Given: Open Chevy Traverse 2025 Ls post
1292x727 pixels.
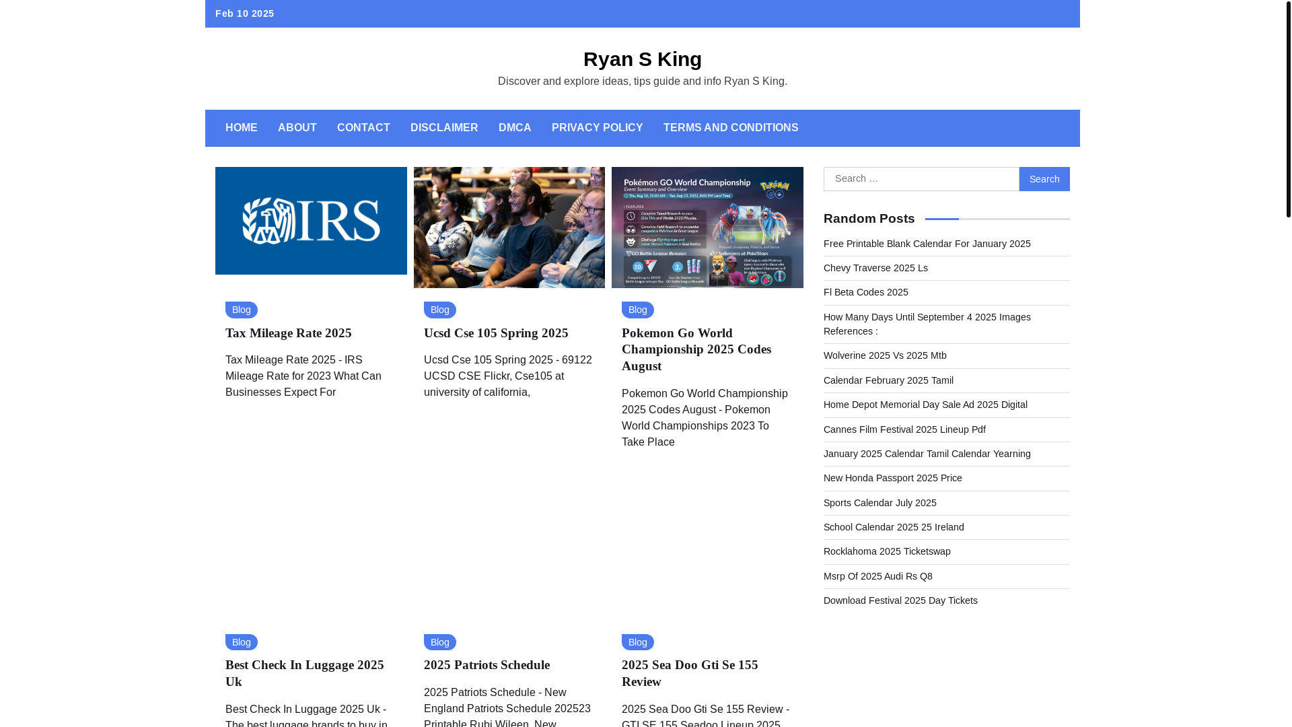Looking at the screenshot, I should (875, 268).
